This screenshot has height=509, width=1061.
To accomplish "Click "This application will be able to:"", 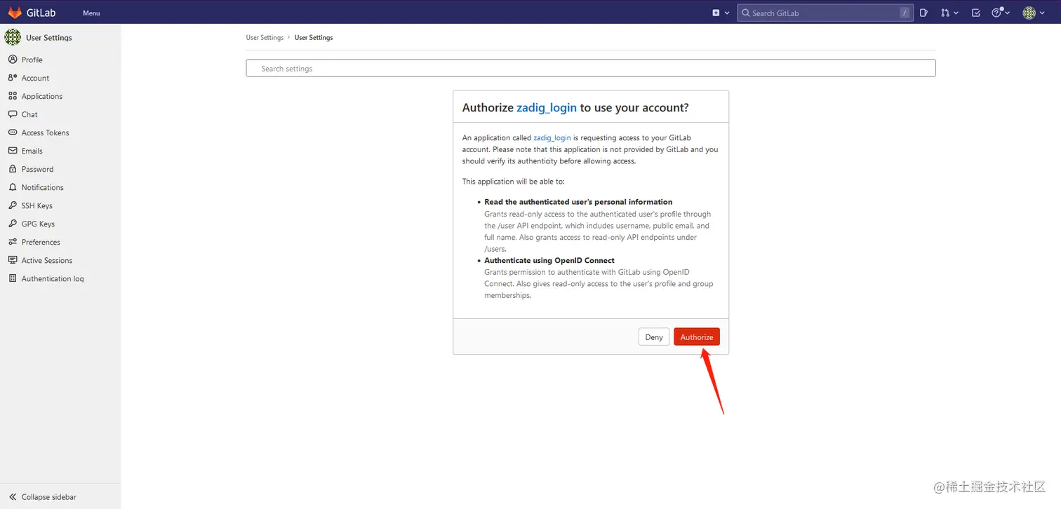I will coord(514,182).
